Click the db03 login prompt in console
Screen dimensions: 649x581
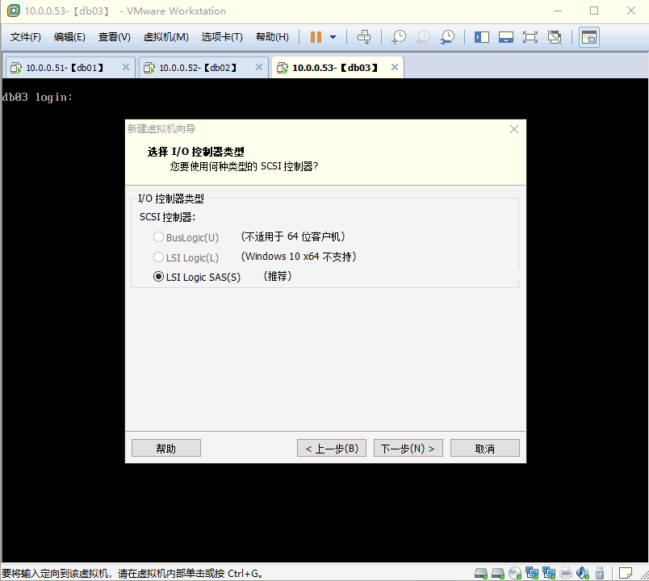coord(37,98)
